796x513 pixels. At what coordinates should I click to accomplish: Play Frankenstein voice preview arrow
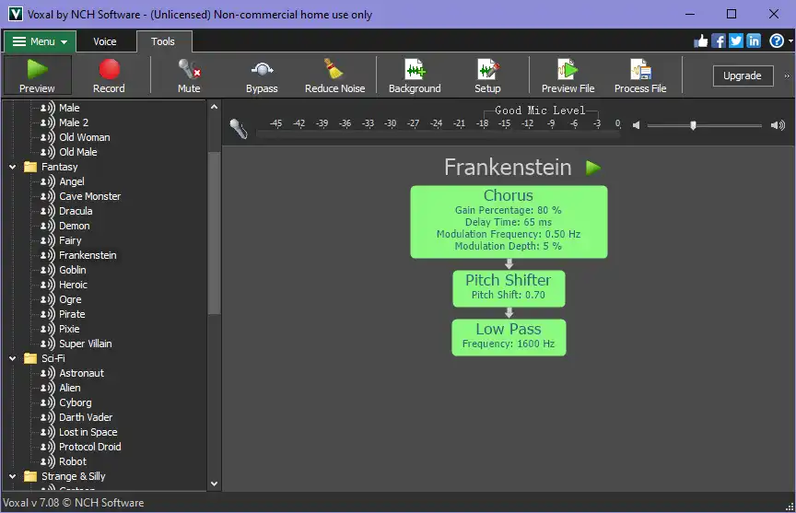(x=593, y=168)
